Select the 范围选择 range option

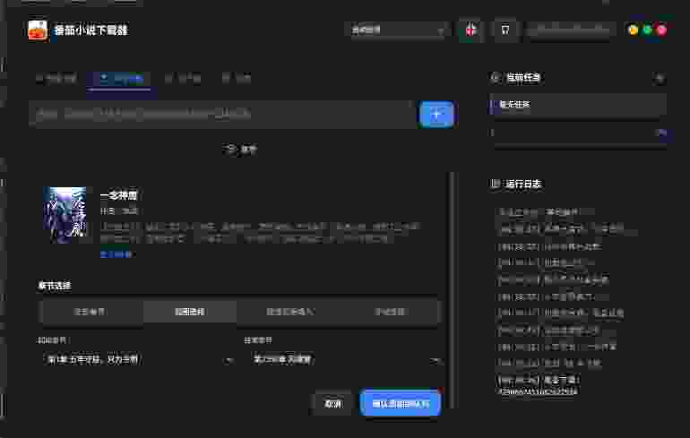tap(189, 312)
